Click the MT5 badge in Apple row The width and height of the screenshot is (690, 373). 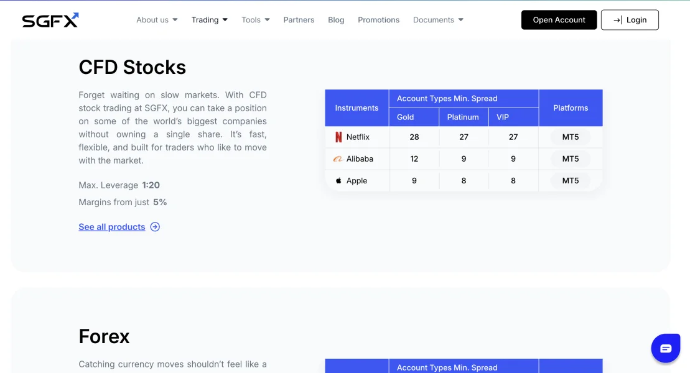click(x=571, y=181)
